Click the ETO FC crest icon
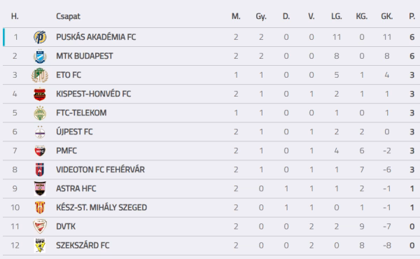The height and width of the screenshot is (259, 420). tap(40, 75)
